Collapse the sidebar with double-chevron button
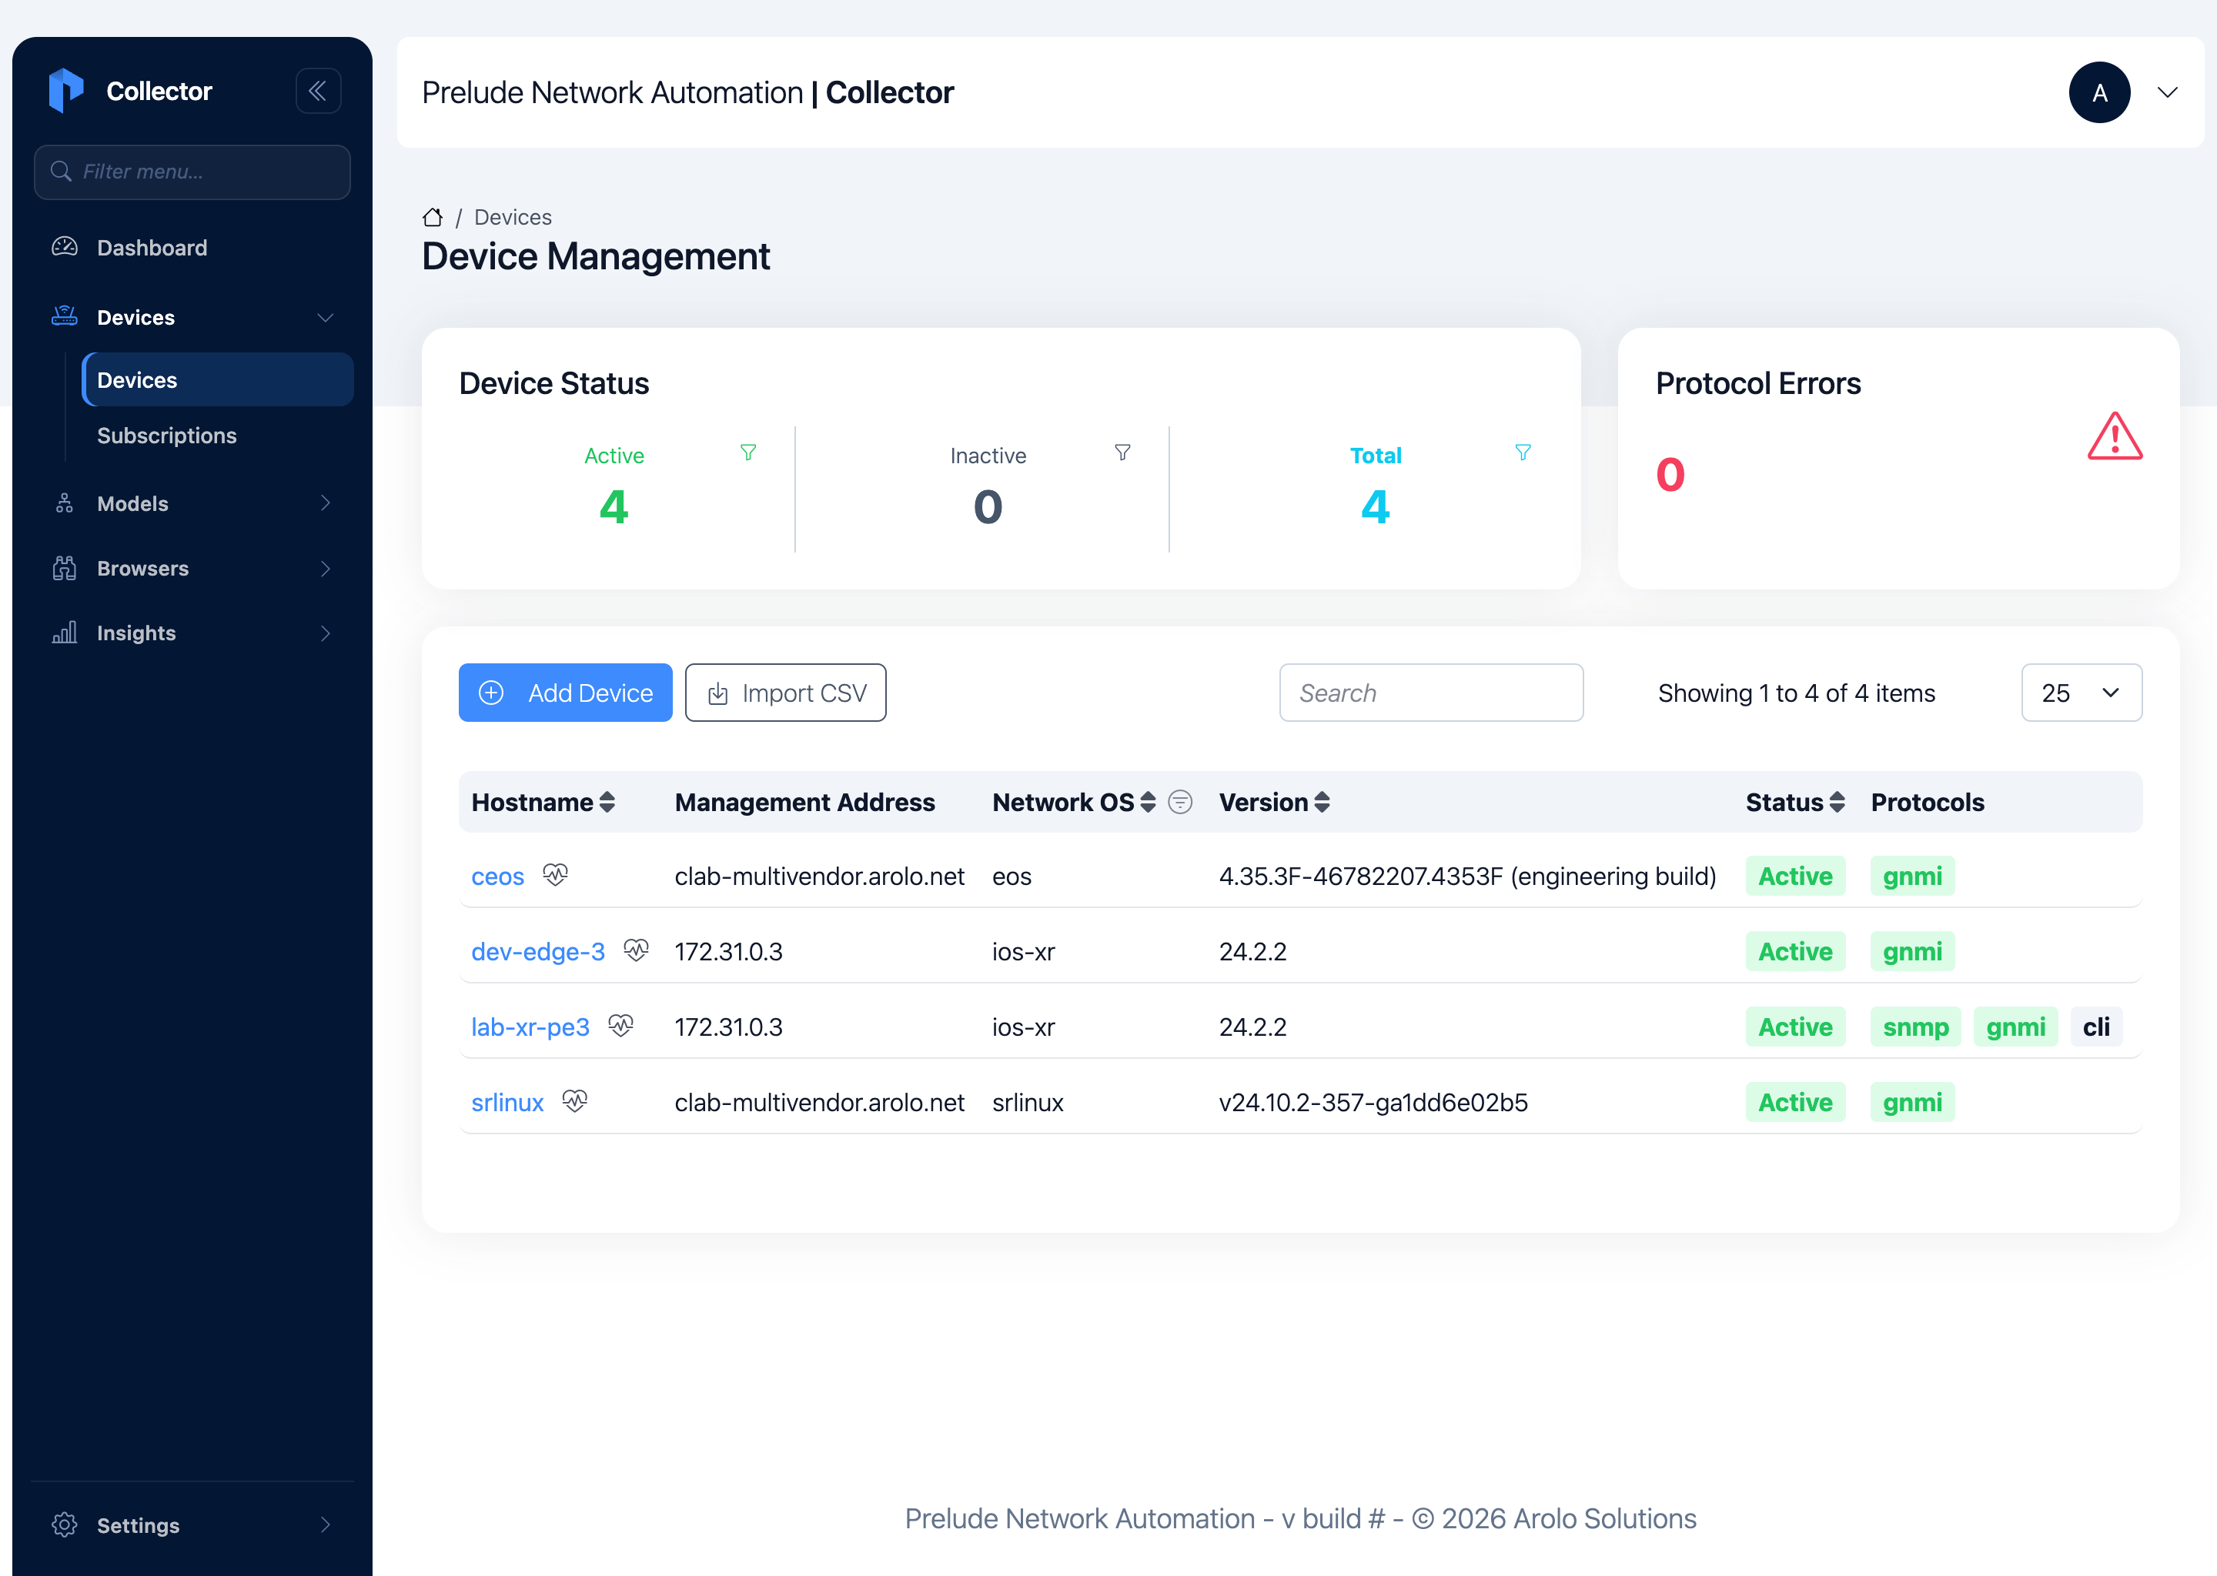This screenshot has height=1576, width=2217. pos(317,92)
